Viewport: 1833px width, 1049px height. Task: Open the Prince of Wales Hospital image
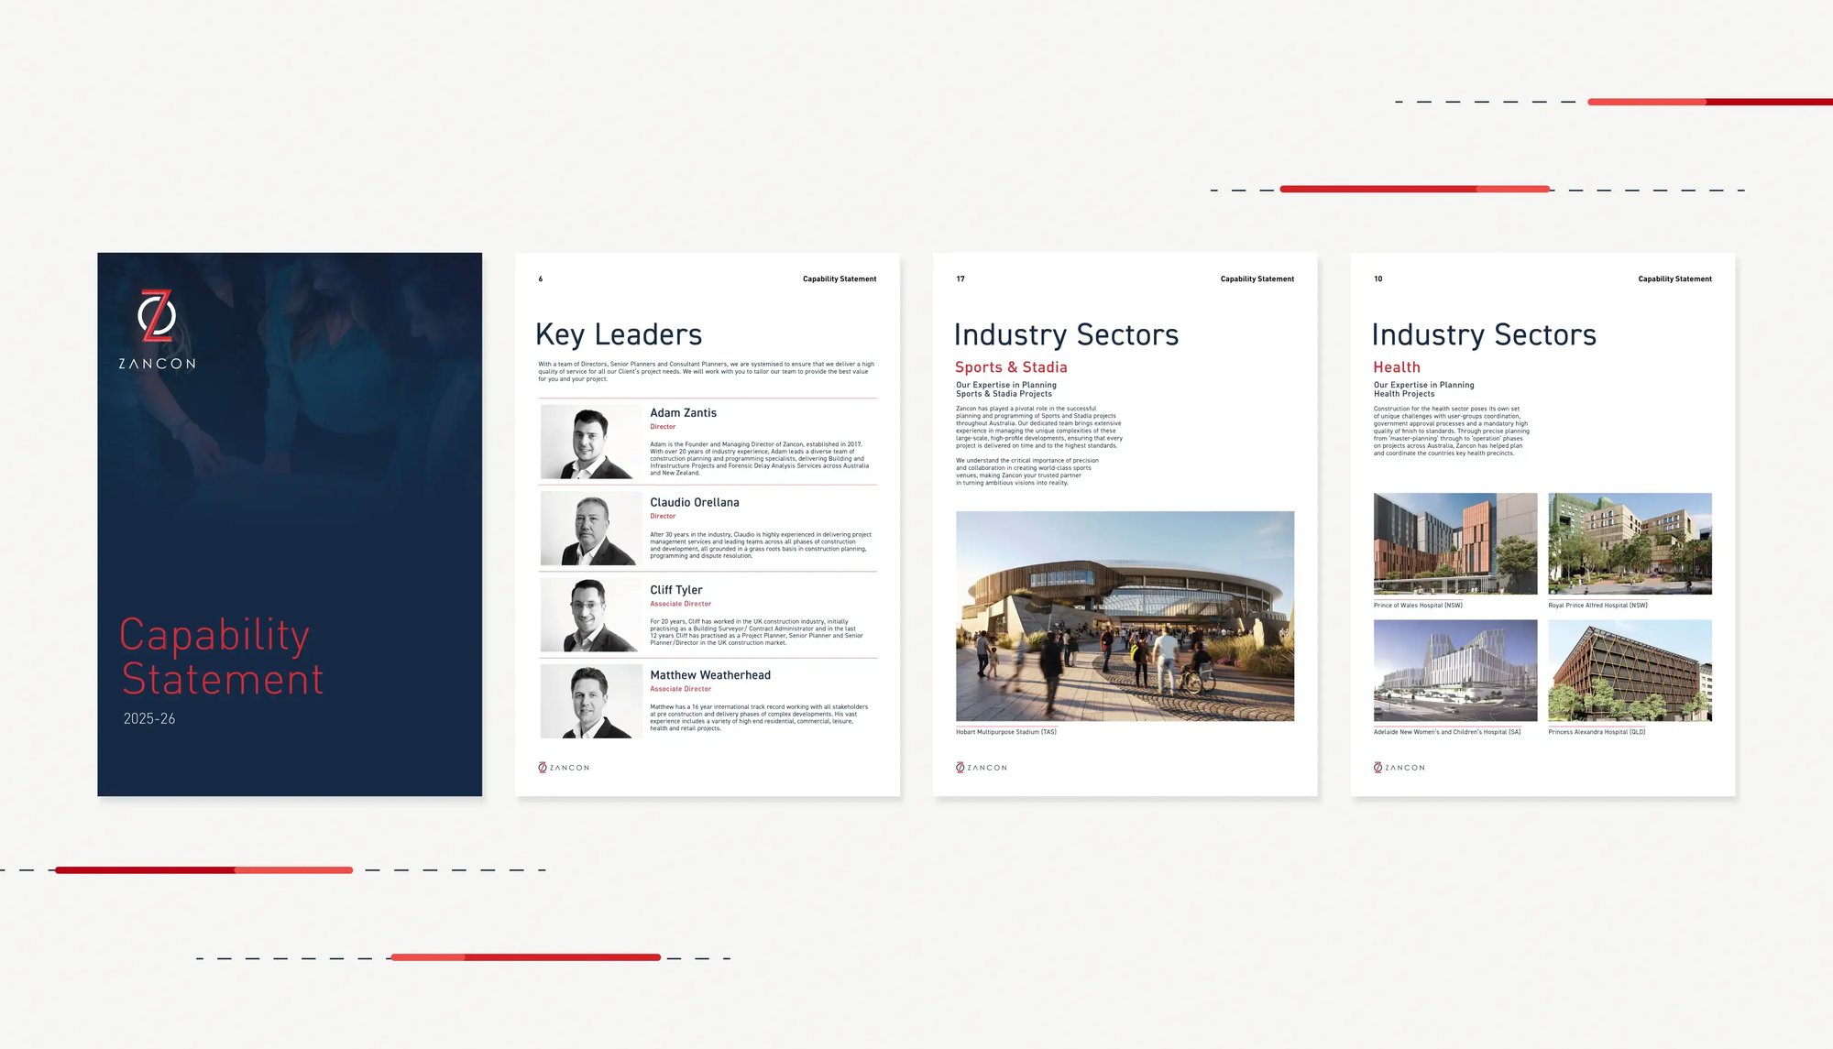[x=1455, y=544]
